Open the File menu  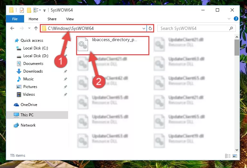[x=15, y=19]
